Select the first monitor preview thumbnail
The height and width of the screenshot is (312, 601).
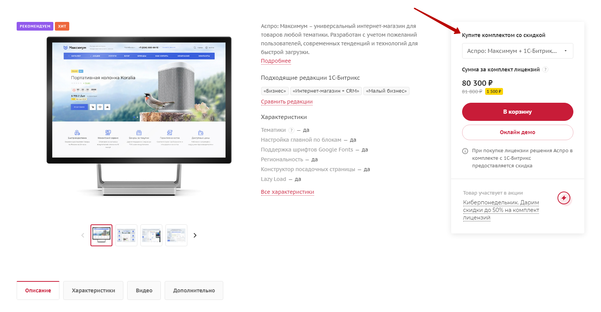pyautogui.click(x=101, y=235)
